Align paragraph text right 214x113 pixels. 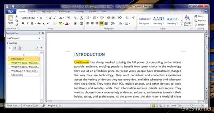click(x=97, y=24)
